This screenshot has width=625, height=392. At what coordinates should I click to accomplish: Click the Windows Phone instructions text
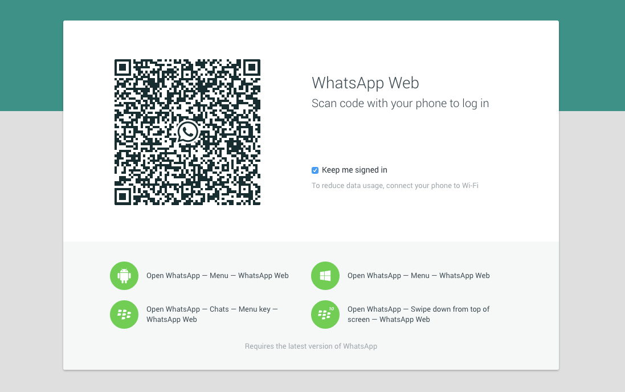click(418, 276)
